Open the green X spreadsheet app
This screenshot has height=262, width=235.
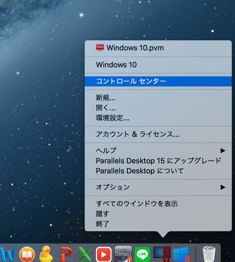[x=85, y=254]
